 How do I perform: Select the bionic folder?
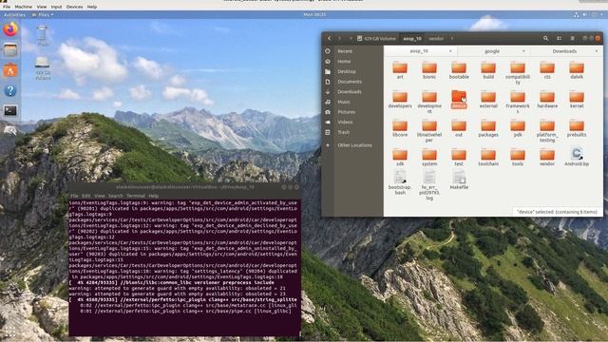tap(429, 70)
